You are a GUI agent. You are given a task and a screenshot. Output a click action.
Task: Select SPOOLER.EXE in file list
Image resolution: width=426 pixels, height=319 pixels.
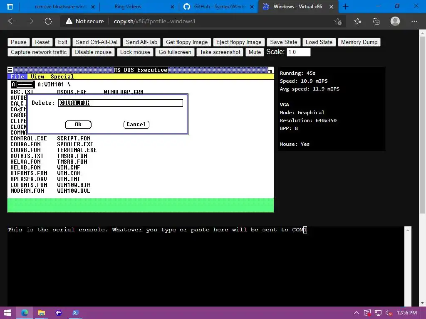[x=75, y=144]
